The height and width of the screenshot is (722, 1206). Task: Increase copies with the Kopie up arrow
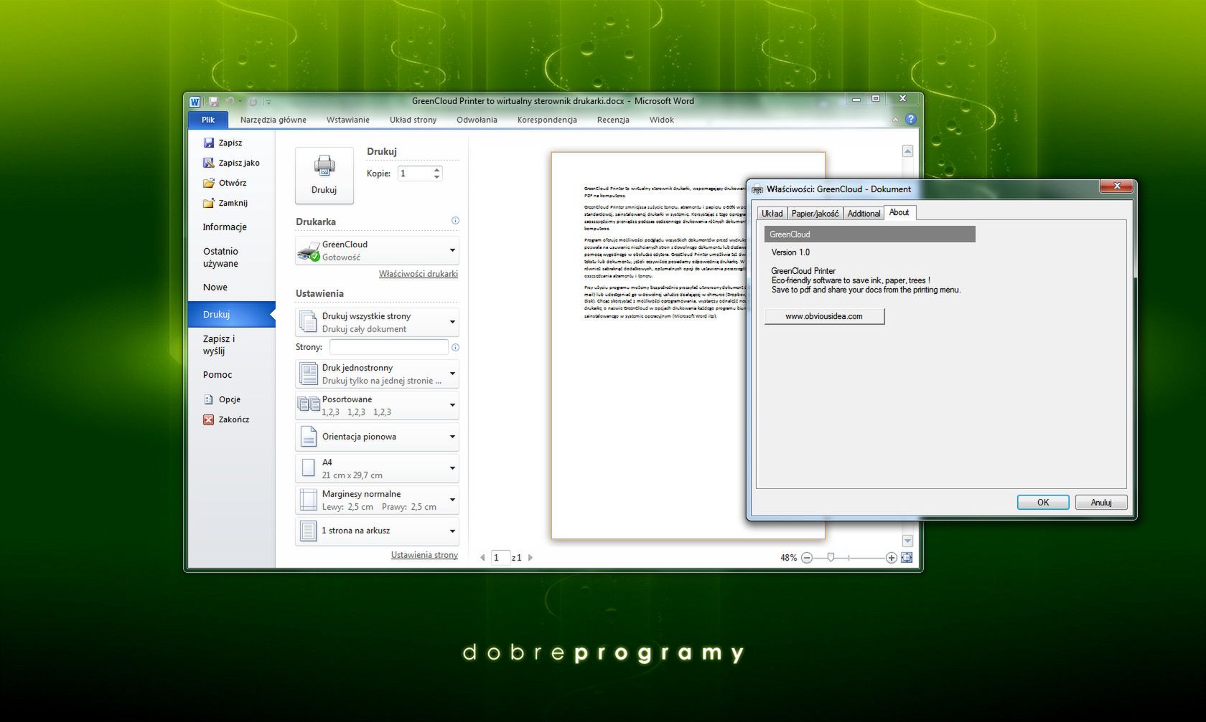click(x=436, y=170)
